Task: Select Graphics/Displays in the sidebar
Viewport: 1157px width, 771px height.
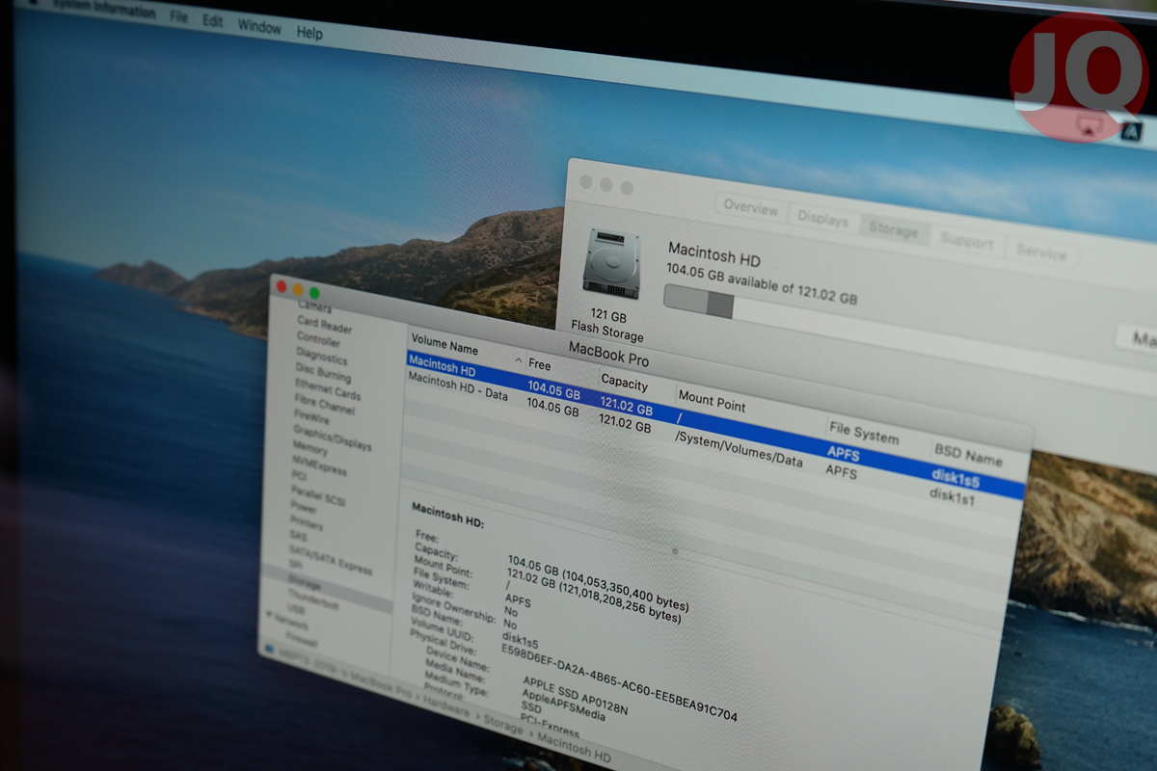Action: [332, 439]
